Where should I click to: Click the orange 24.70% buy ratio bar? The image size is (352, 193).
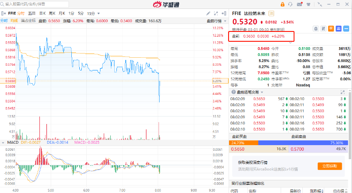(x=244, y=143)
